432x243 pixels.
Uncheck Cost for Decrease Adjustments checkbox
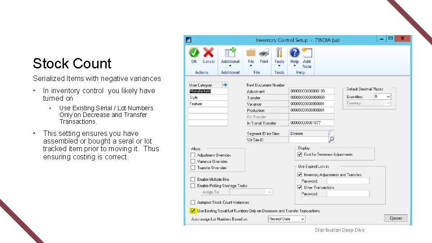(x=300, y=154)
